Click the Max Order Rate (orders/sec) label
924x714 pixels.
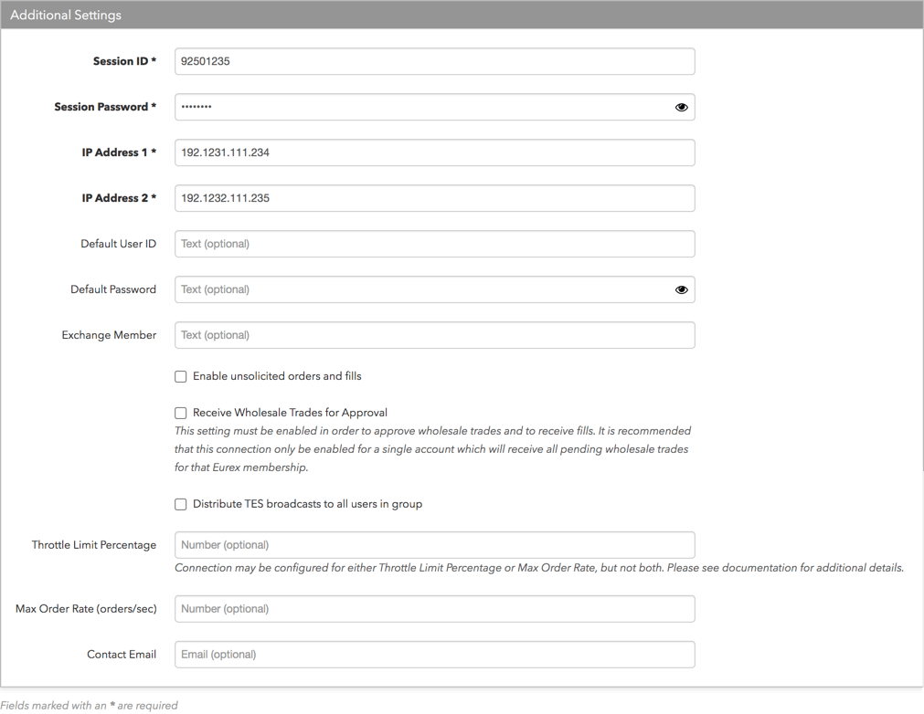86,609
